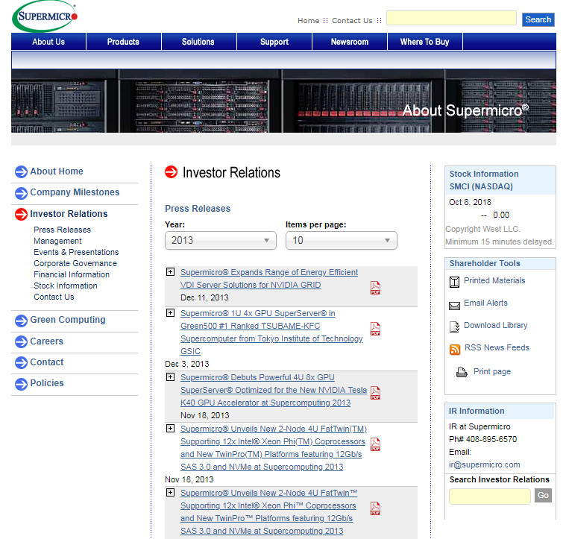Open PDF for TSUBAME-KFC Green500 release
Image resolution: width=566 pixels, height=539 pixels.
pyautogui.click(x=375, y=329)
